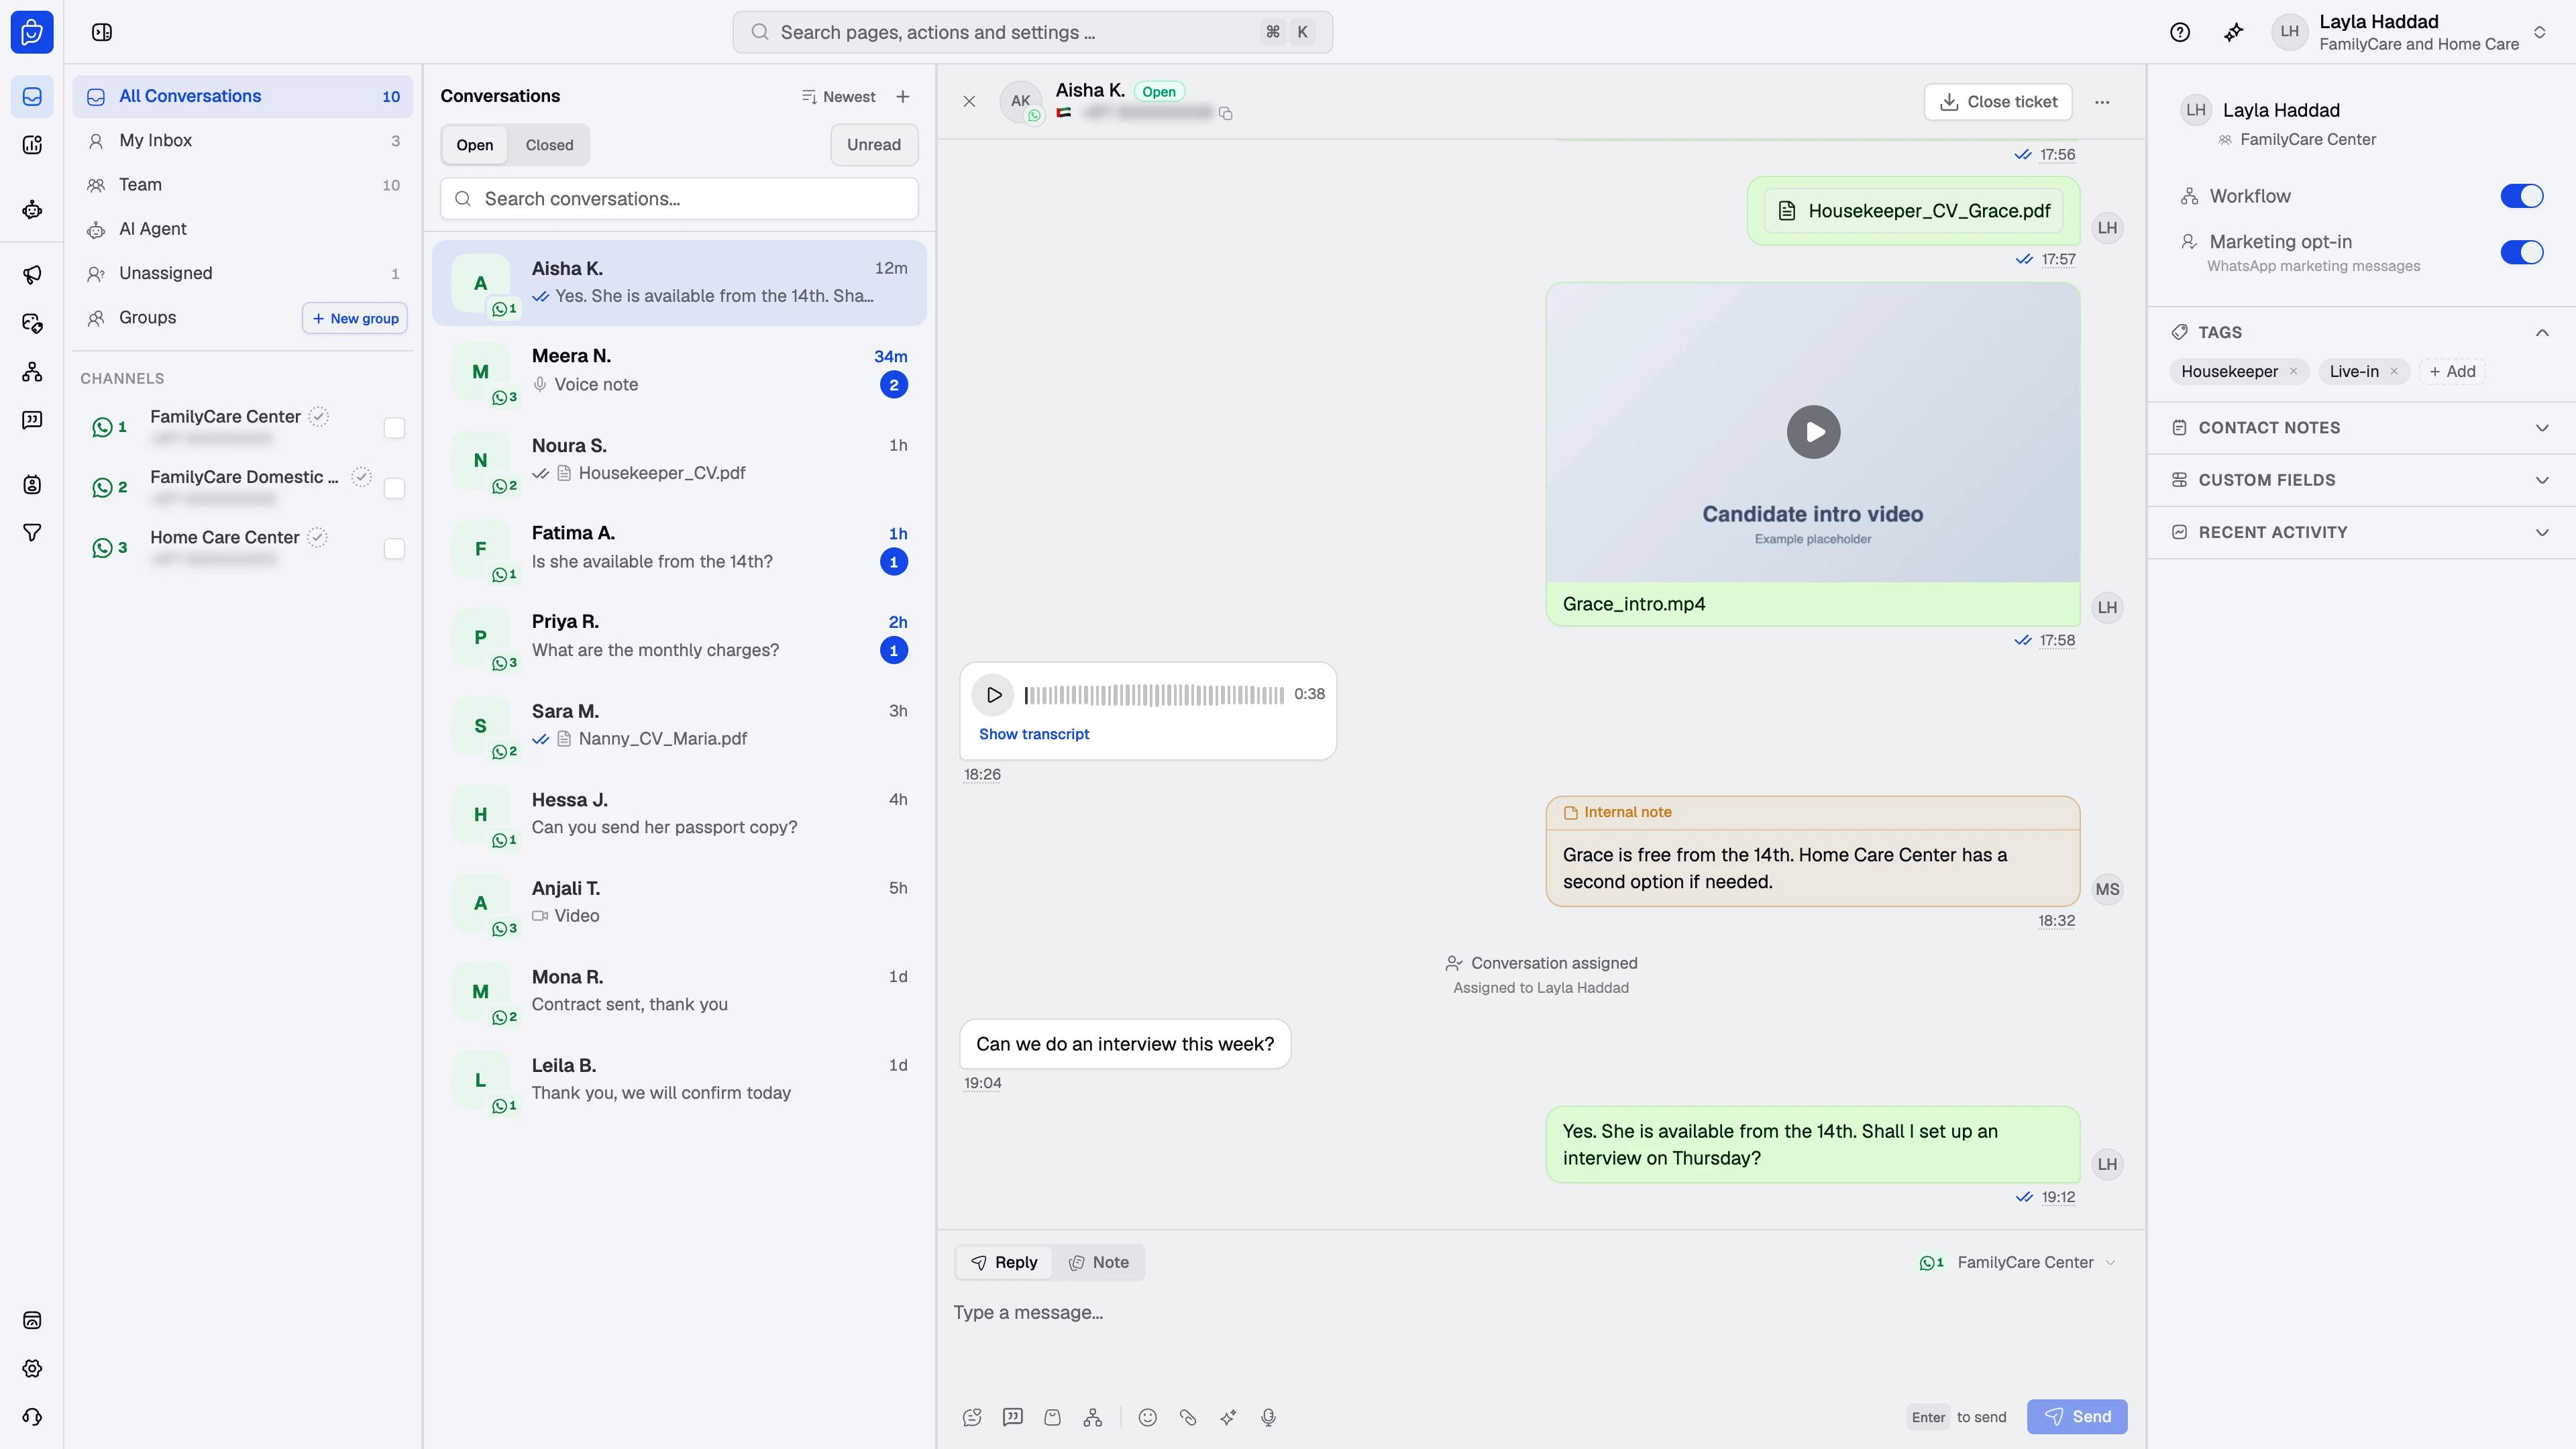This screenshot has height=1449, width=2576.
Task: Open the Layla Haddad account switcher
Action: tap(2411, 32)
